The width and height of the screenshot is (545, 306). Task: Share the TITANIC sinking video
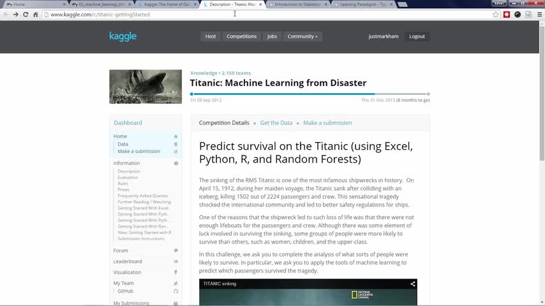(x=412, y=284)
